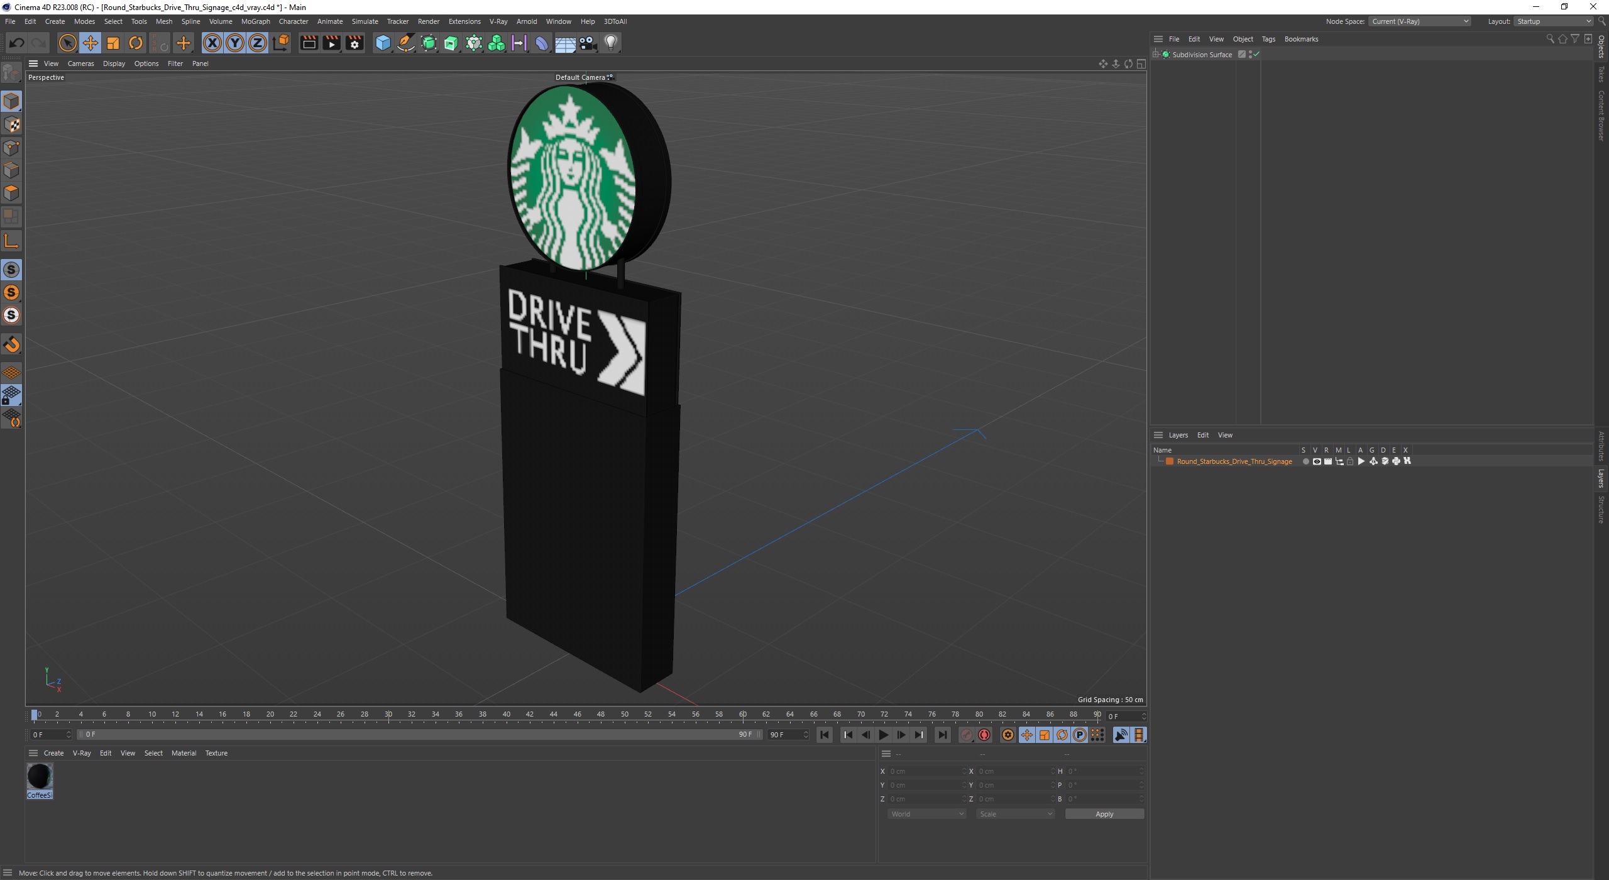Open MoGraph Cloner green cubes icon
Screen dimensions: 1609x880
tap(497, 43)
